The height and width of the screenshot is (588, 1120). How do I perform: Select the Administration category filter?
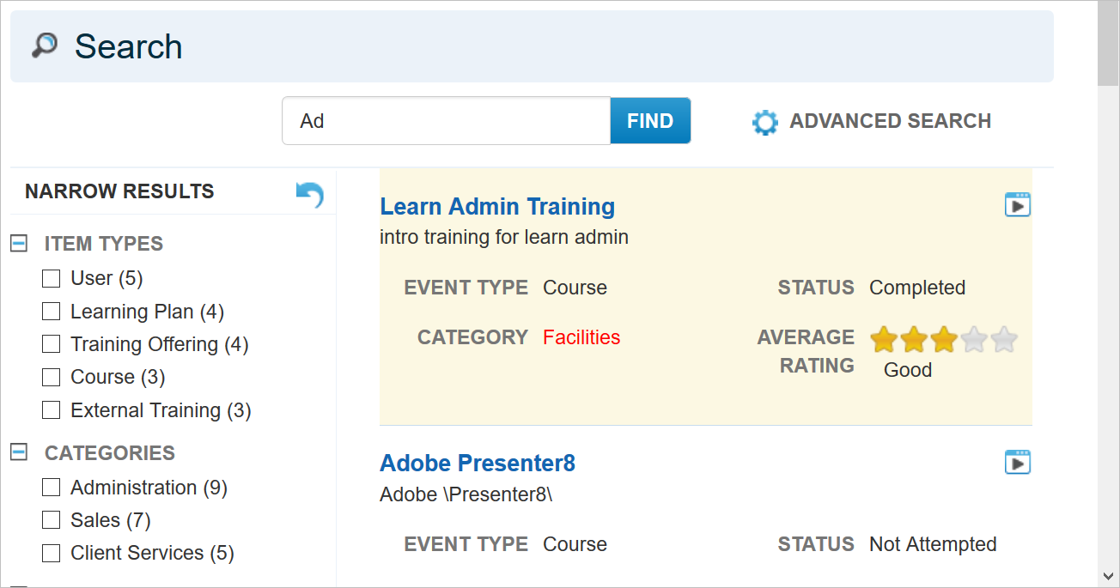tap(51, 487)
